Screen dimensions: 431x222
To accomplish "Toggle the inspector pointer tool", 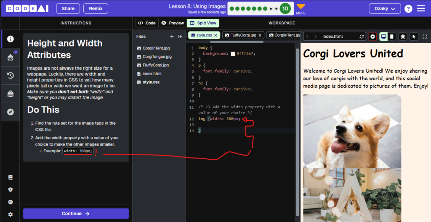I will pos(414,37).
